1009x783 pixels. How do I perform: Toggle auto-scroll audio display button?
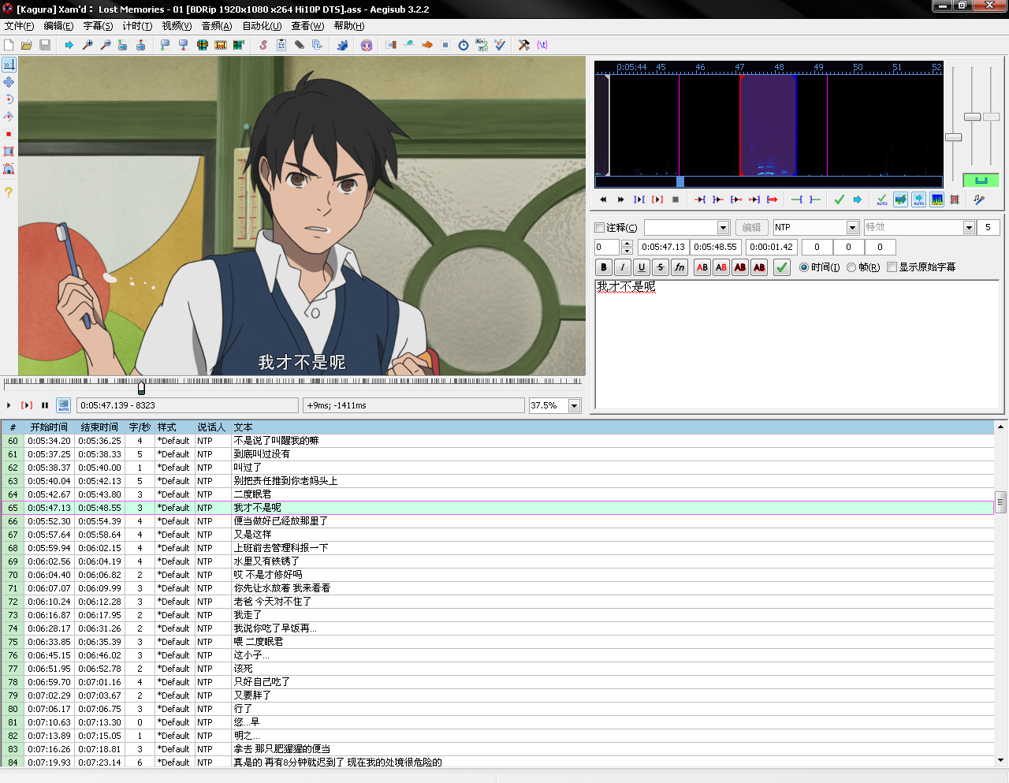pyautogui.click(x=918, y=199)
